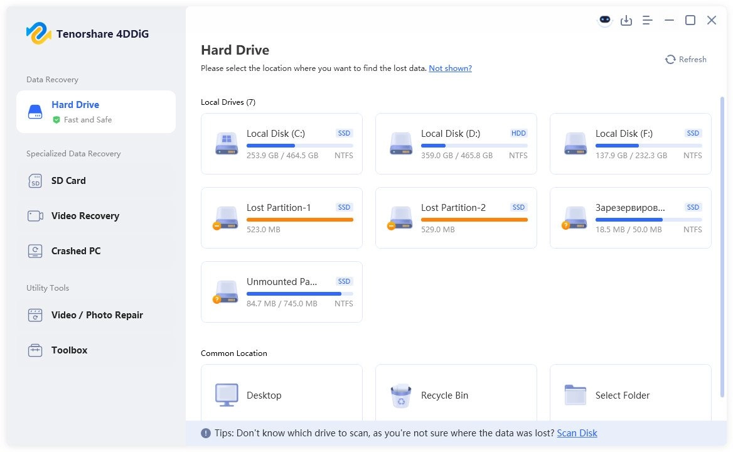Open the 'Not shown?' help link

pyautogui.click(x=450, y=68)
